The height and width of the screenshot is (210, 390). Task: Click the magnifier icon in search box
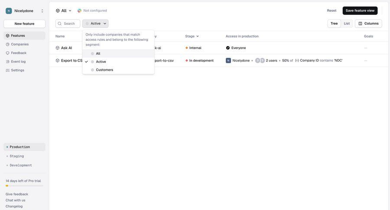(x=60, y=23)
